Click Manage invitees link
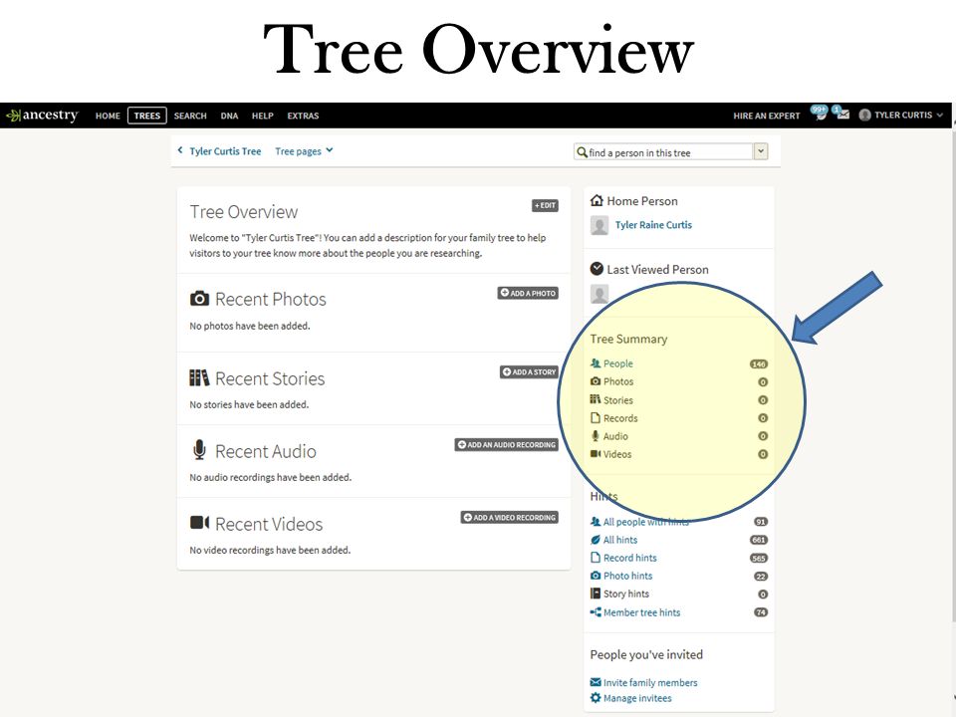Viewport: 956px width, 717px height. [637, 699]
